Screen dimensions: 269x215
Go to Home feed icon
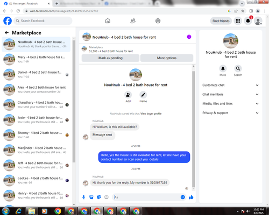pyautogui.click(x=108, y=21)
